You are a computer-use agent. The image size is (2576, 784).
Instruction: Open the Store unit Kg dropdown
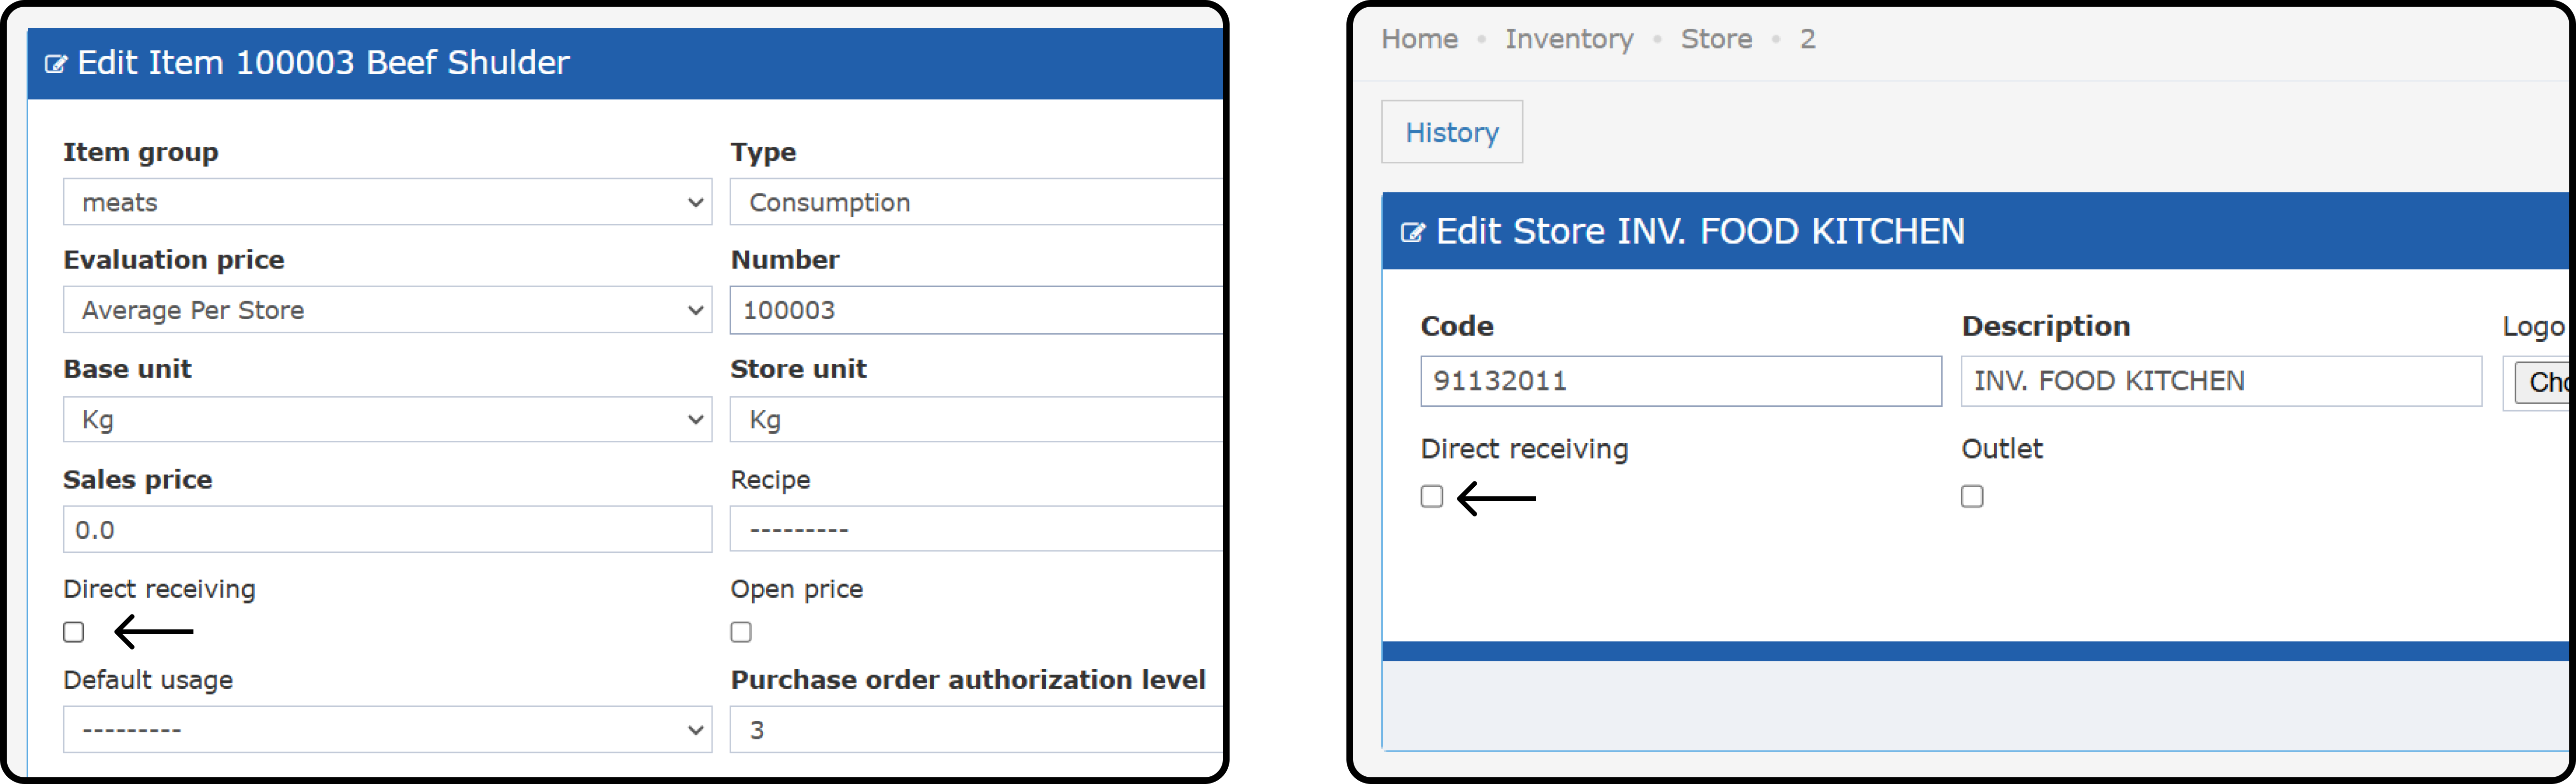pyautogui.click(x=976, y=419)
